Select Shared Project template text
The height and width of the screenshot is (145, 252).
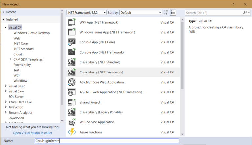point(90,102)
